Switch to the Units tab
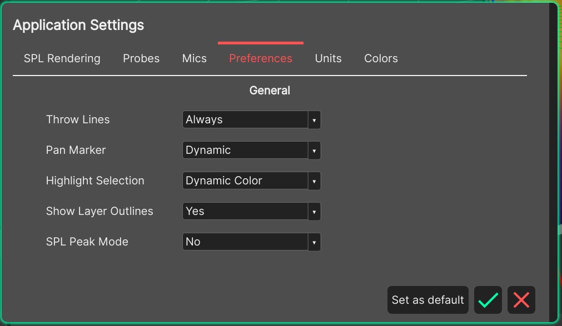Viewport: 562px width, 326px height. pos(328,58)
